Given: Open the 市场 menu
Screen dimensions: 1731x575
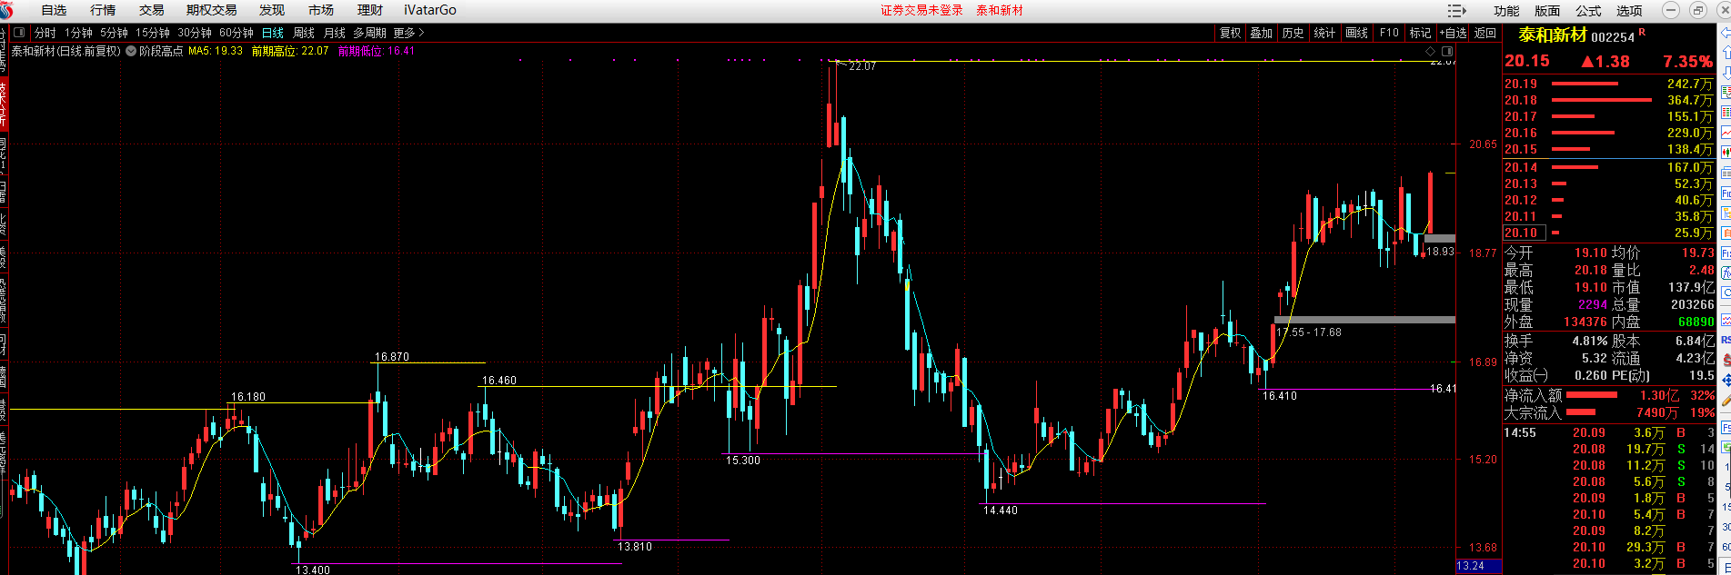Looking at the screenshot, I should (320, 10).
